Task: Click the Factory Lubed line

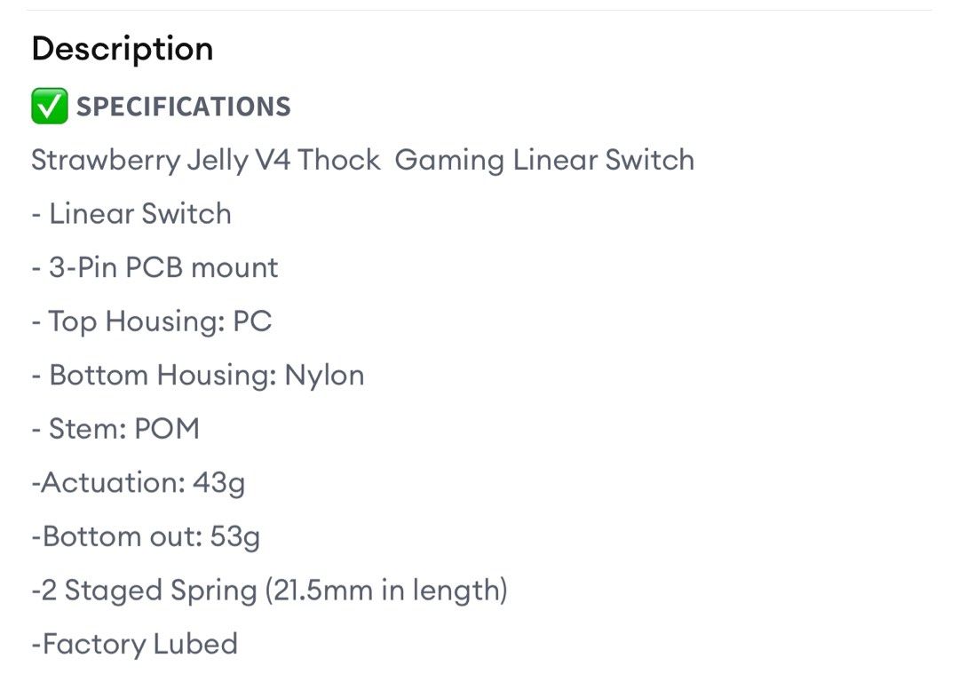Action: click(135, 644)
